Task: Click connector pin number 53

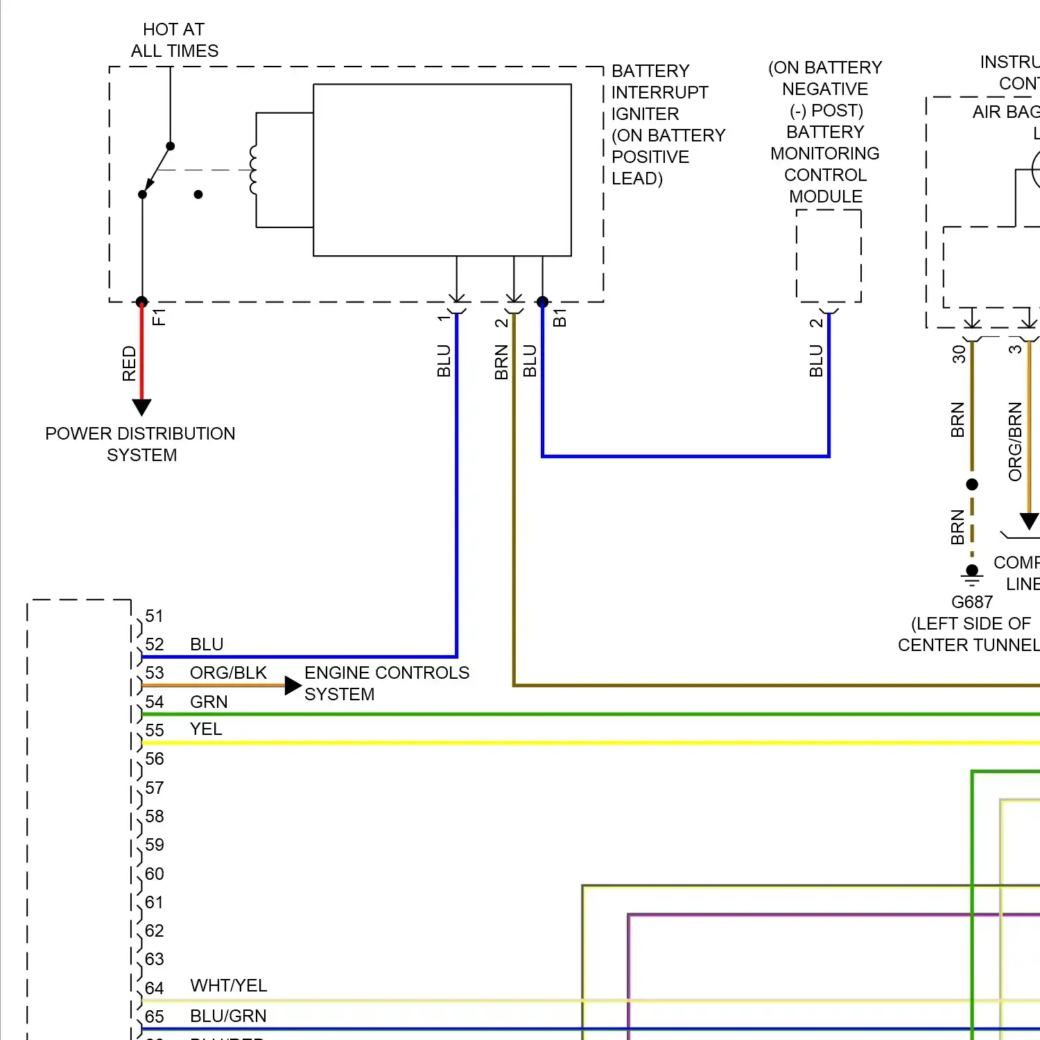Action: tap(155, 673)
